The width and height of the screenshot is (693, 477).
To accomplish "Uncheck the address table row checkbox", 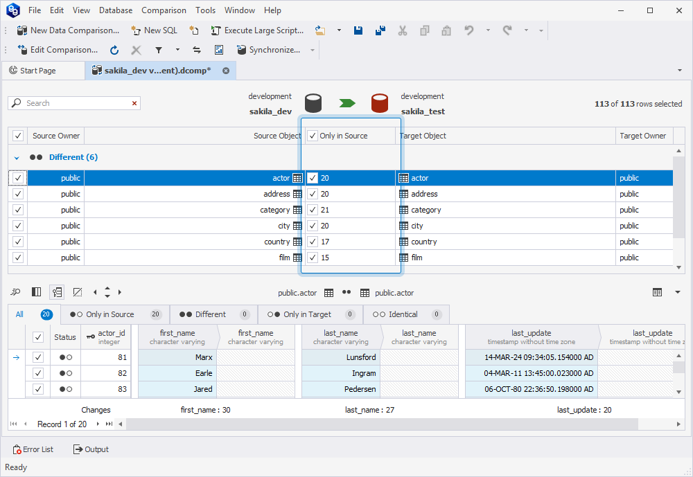I will coord(18,194).
